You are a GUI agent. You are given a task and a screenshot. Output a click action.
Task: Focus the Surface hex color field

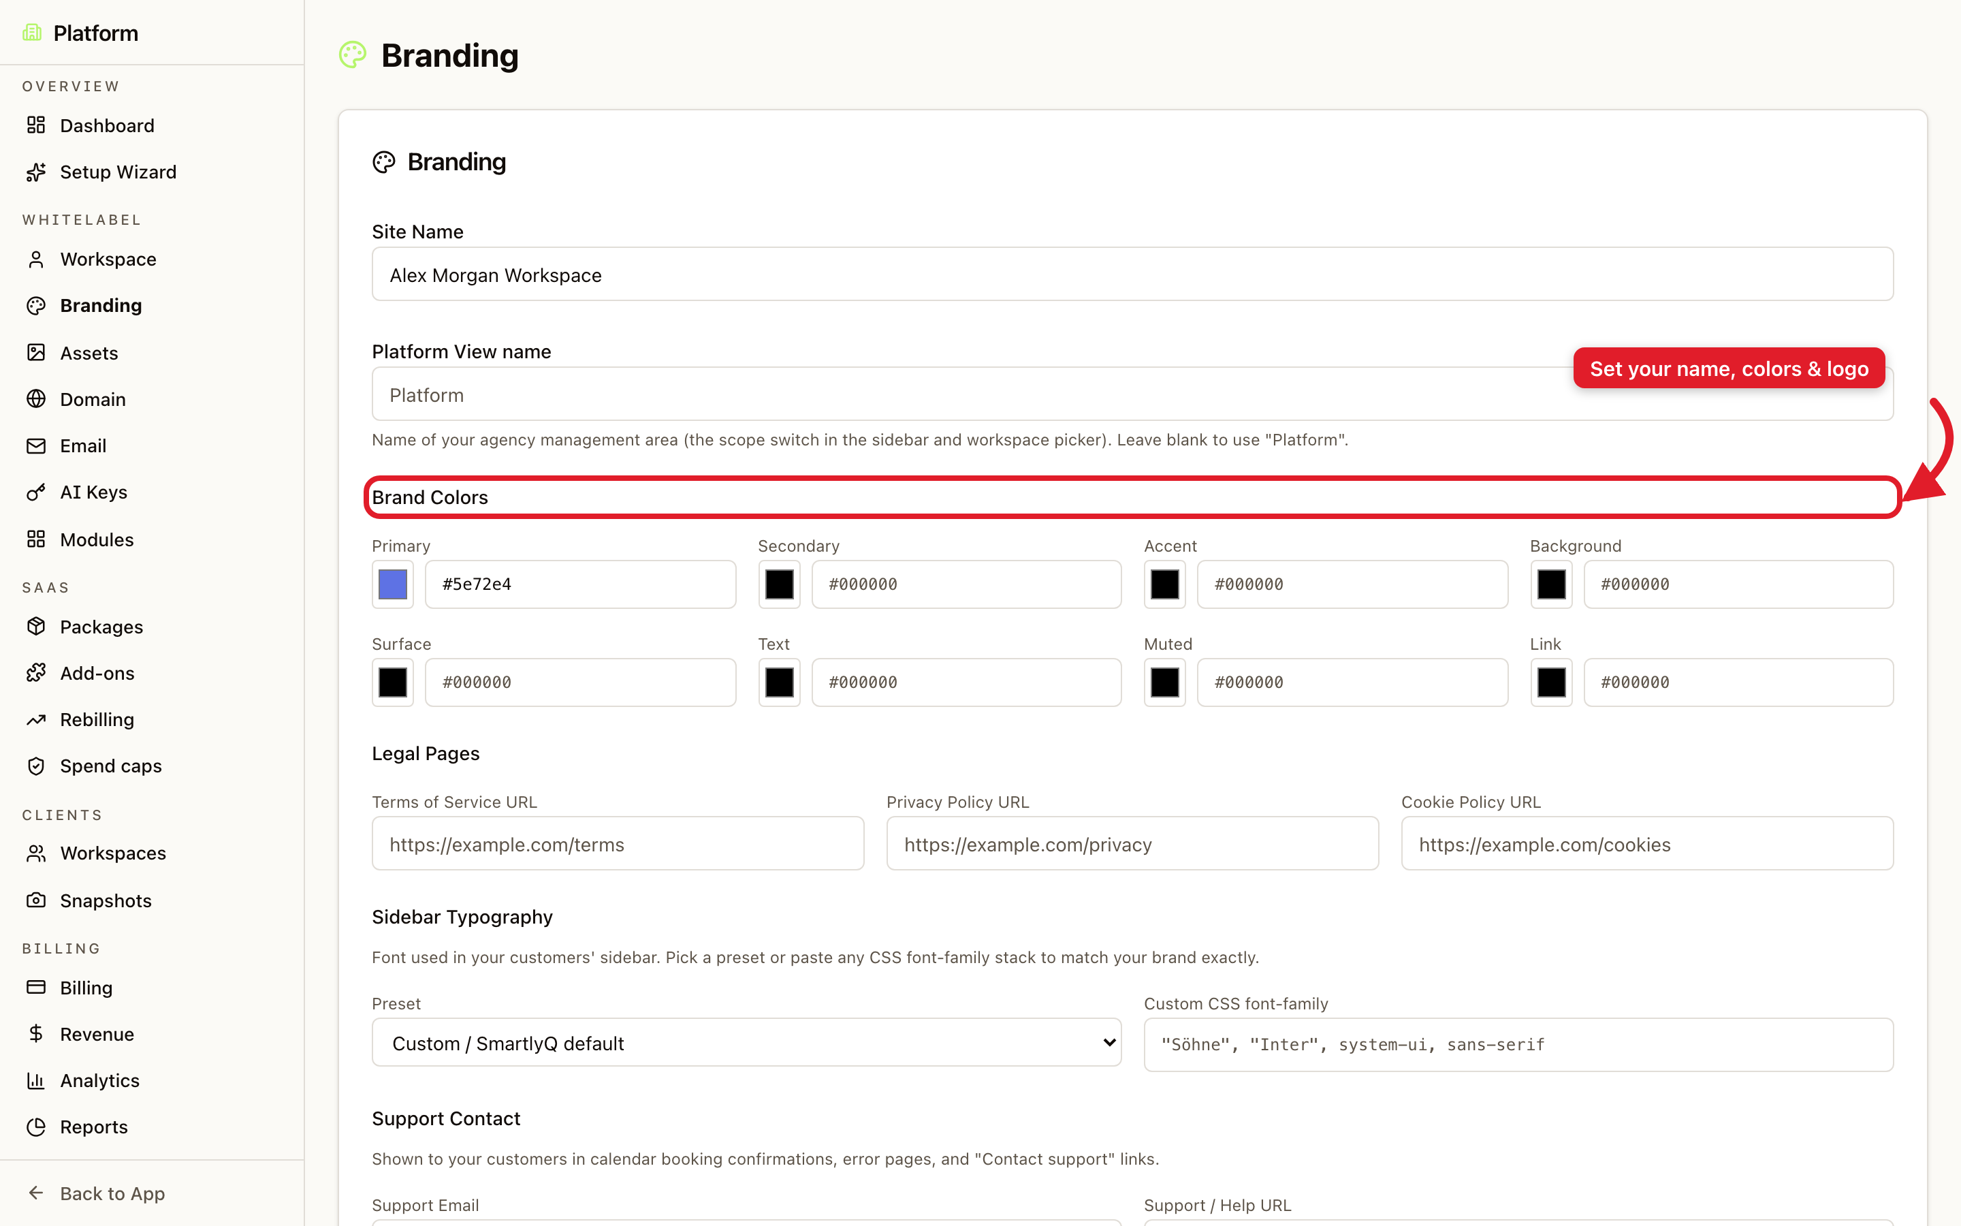click(580, 682)
